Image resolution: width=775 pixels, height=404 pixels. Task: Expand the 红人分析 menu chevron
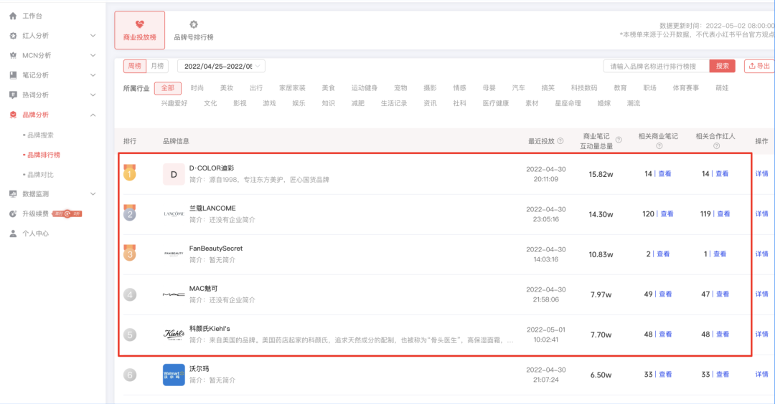(x=93, y=36)
